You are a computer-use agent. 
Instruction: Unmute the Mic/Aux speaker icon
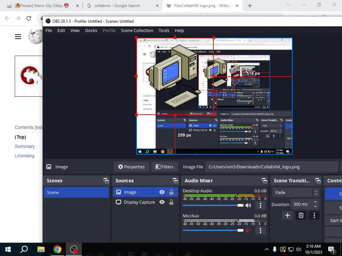[x=248, y=230]
